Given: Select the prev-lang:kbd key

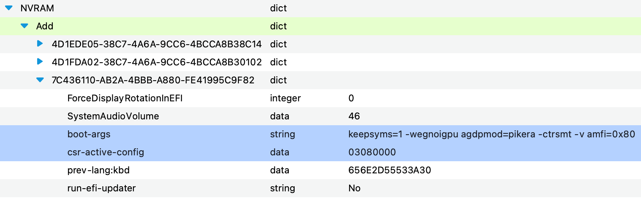Looking at the screenshot, I should [x=98, y=170].
